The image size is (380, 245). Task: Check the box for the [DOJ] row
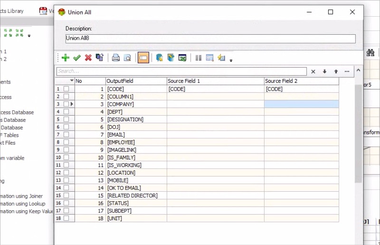(x=66, y=127)
